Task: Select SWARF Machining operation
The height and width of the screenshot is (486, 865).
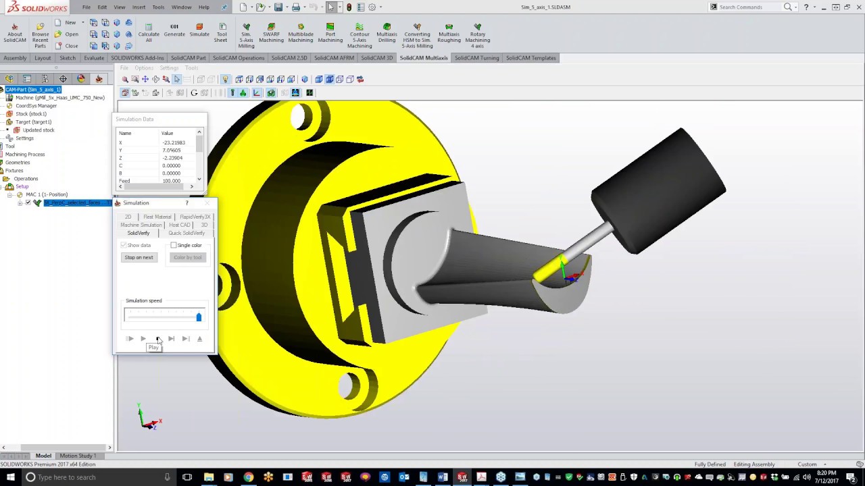Action: [x=271, y=34]
